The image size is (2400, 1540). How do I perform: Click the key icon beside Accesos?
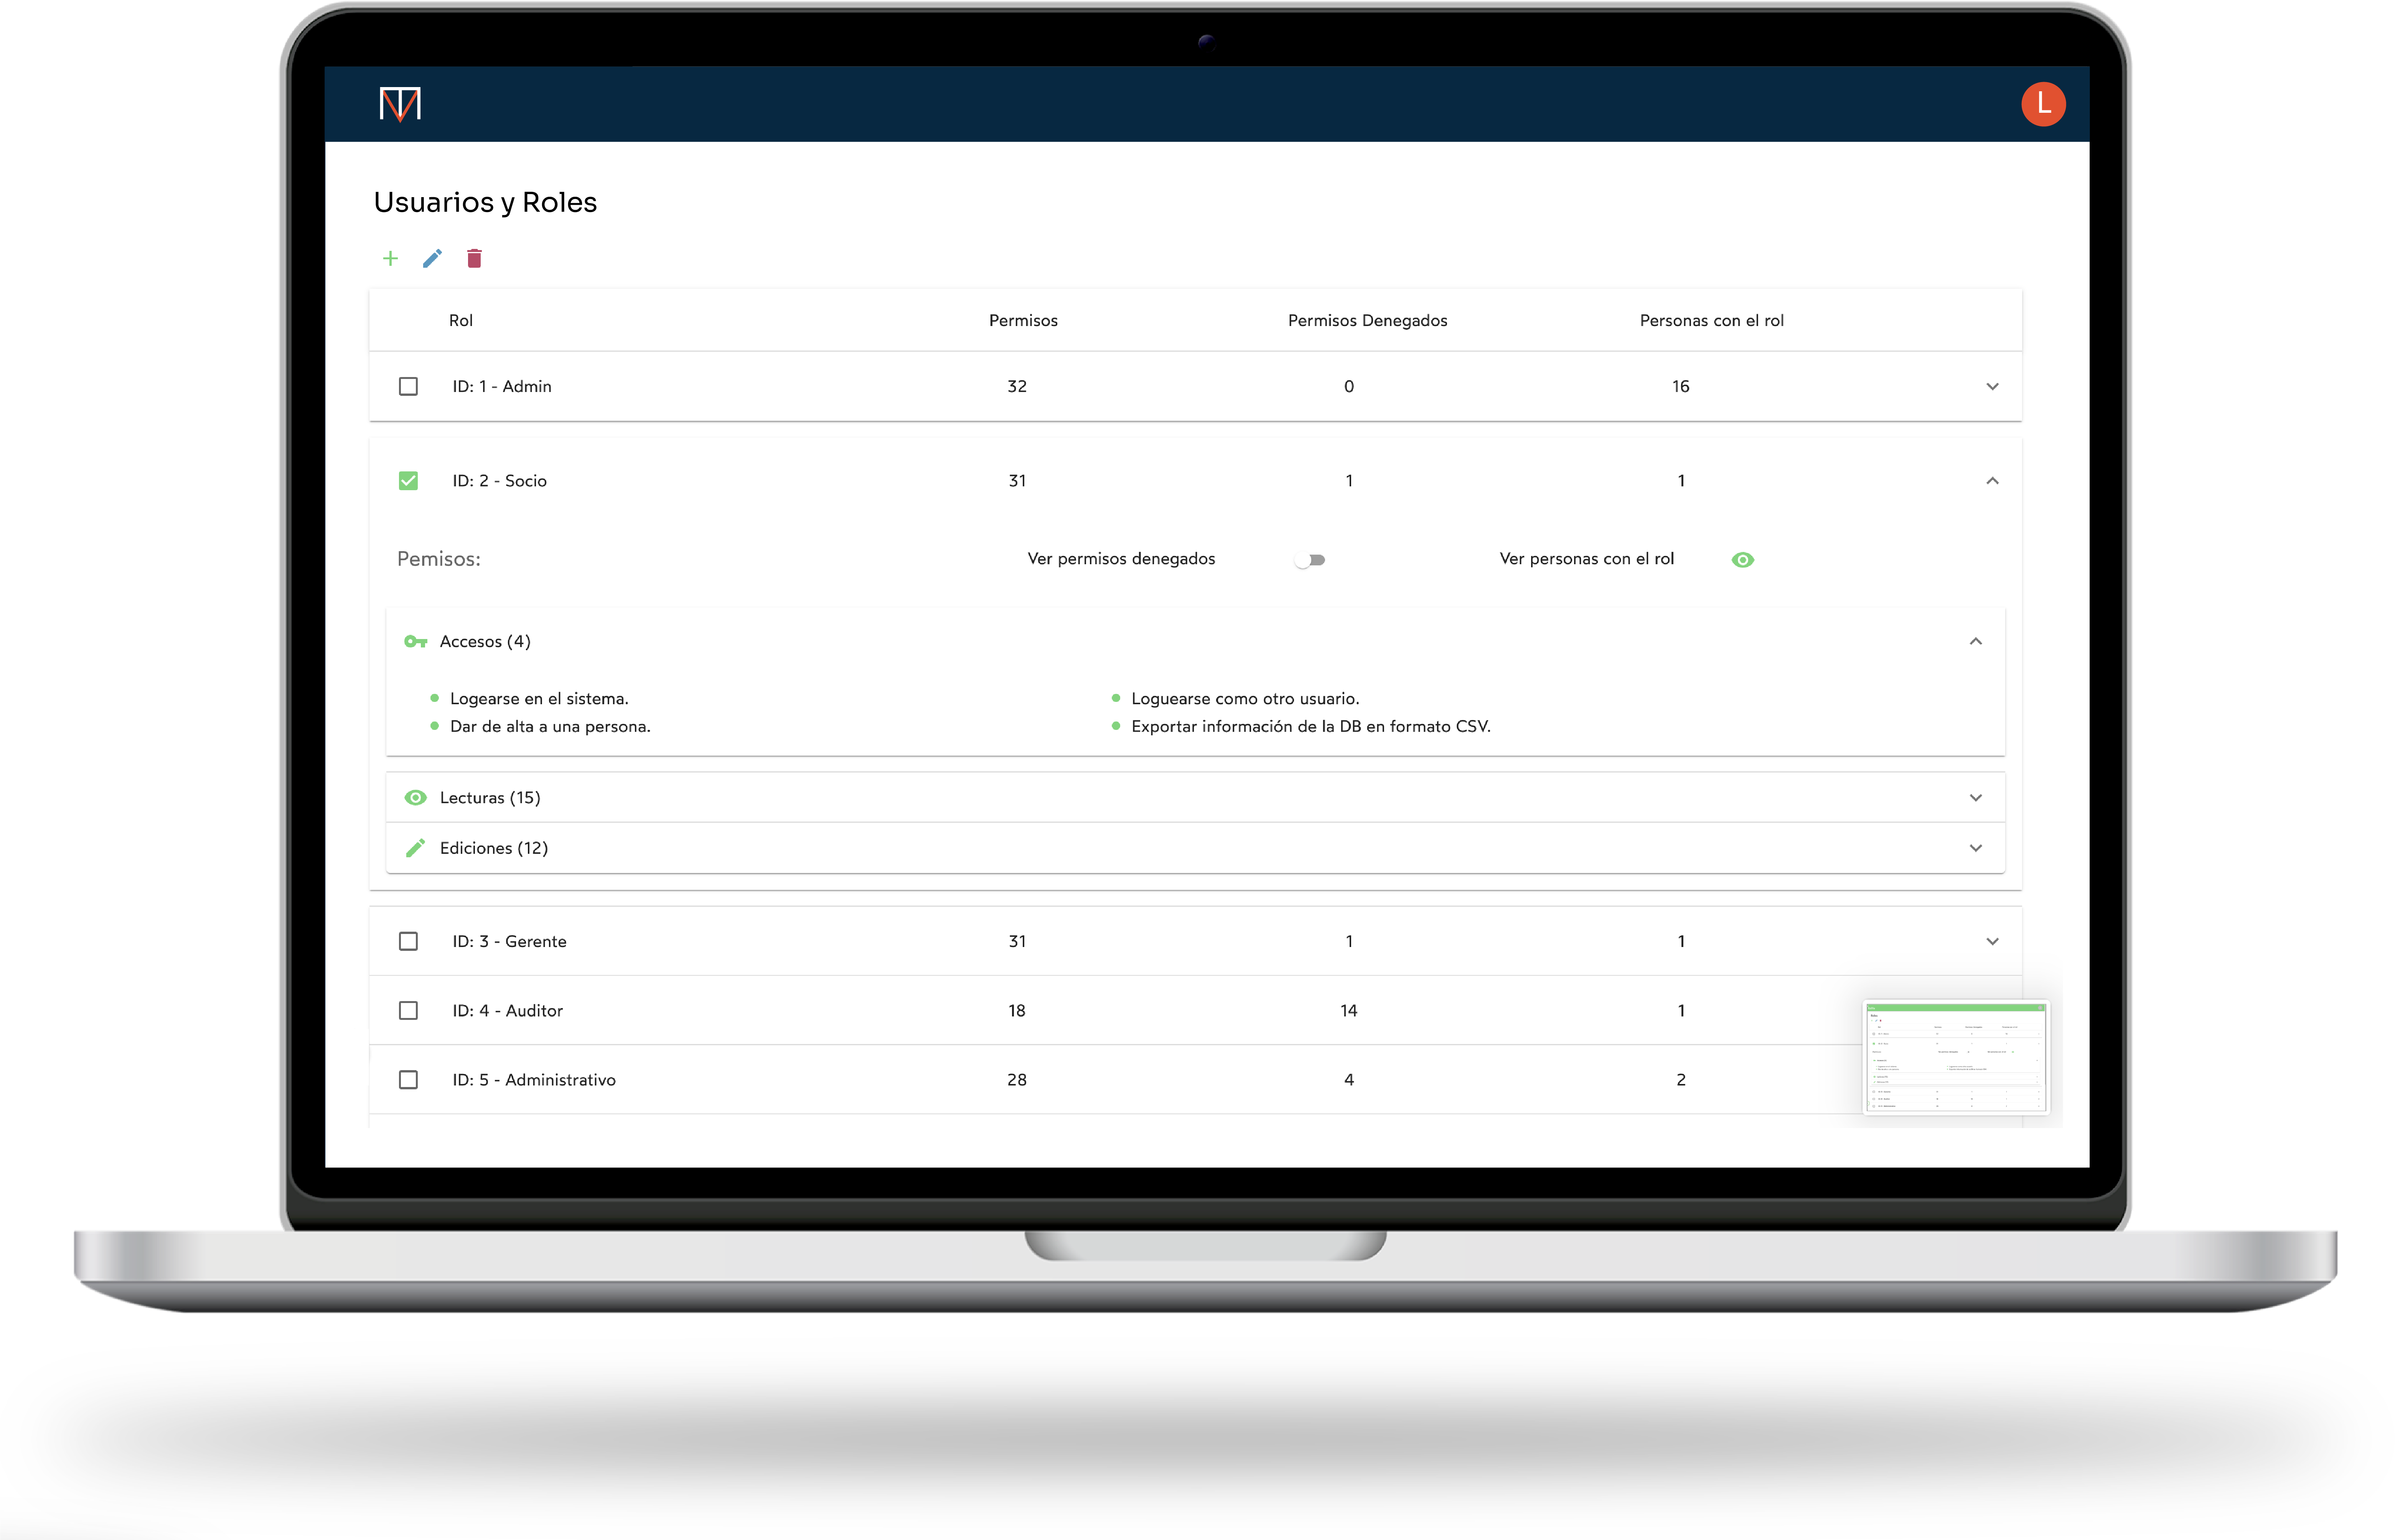pos(415,642)
